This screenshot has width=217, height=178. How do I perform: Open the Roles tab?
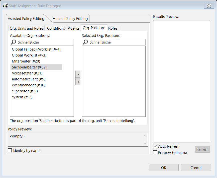pos(113,28)
